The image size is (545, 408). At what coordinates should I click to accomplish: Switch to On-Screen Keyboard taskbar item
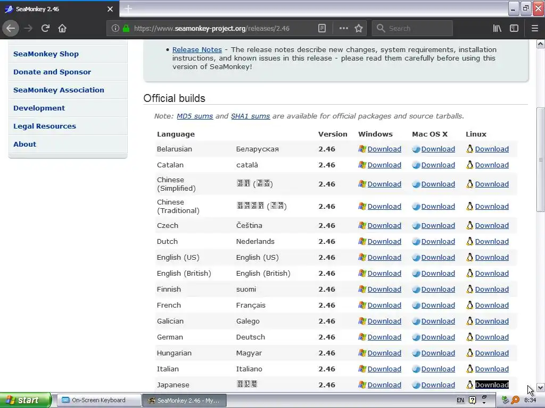pos(98,400)
